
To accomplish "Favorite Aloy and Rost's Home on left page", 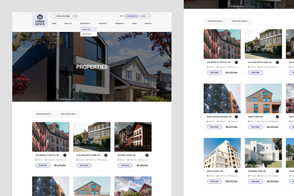I will [x=106, y=155].
